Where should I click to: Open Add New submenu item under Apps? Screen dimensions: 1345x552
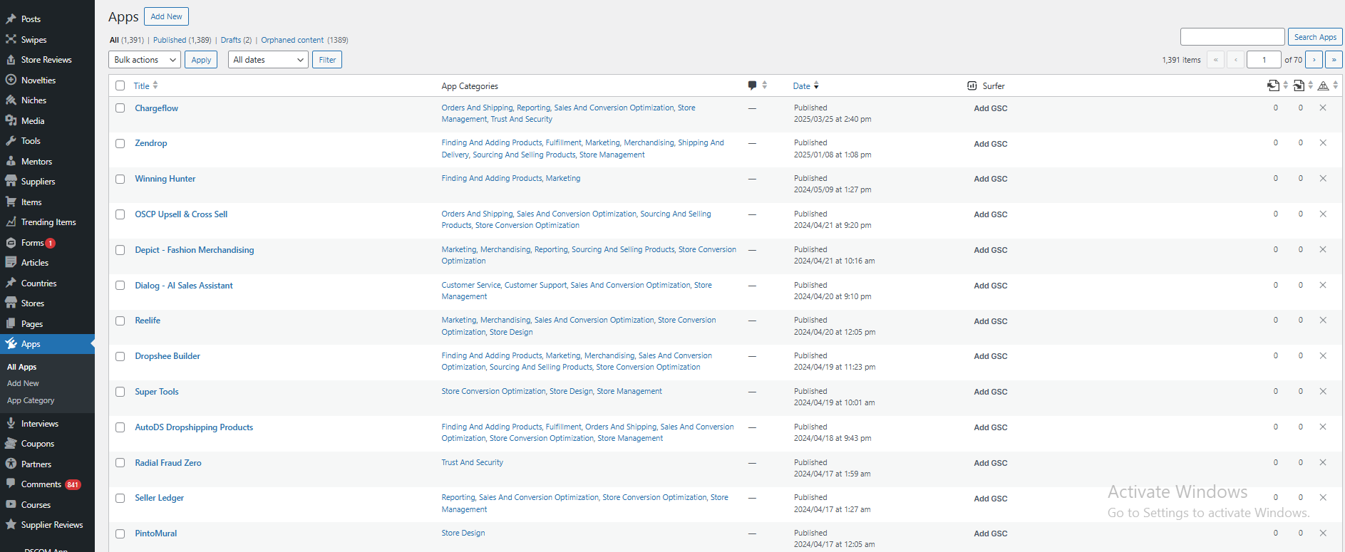23,383
